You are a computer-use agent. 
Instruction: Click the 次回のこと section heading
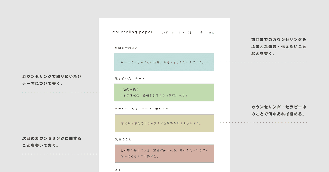pyautogui.click(x=123, y=139)
